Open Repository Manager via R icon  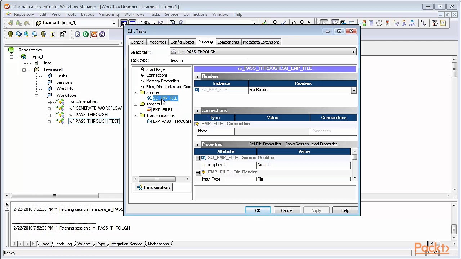point(77,34)
